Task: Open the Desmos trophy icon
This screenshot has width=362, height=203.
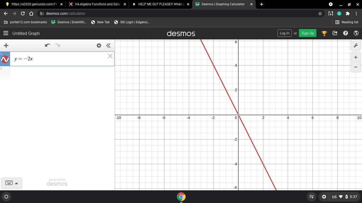Action: coord(324,33)
